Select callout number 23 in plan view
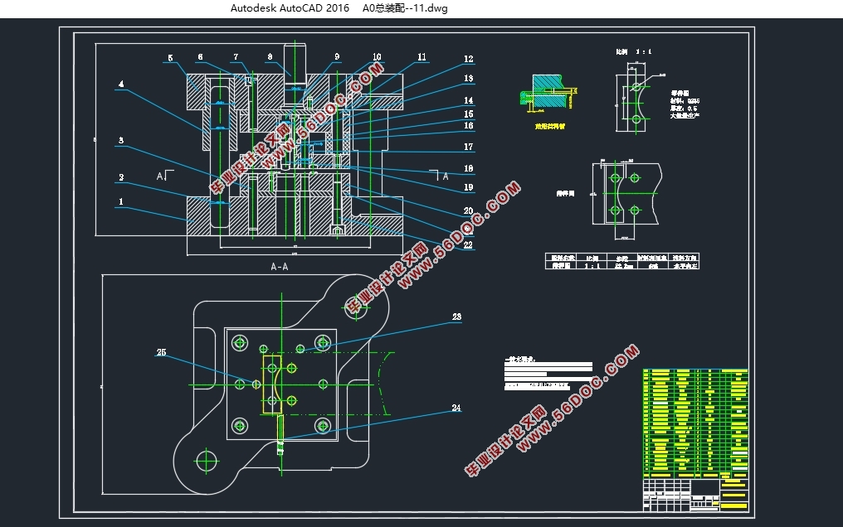The height and width of the screenshot is (527, 843). [456, 317]
